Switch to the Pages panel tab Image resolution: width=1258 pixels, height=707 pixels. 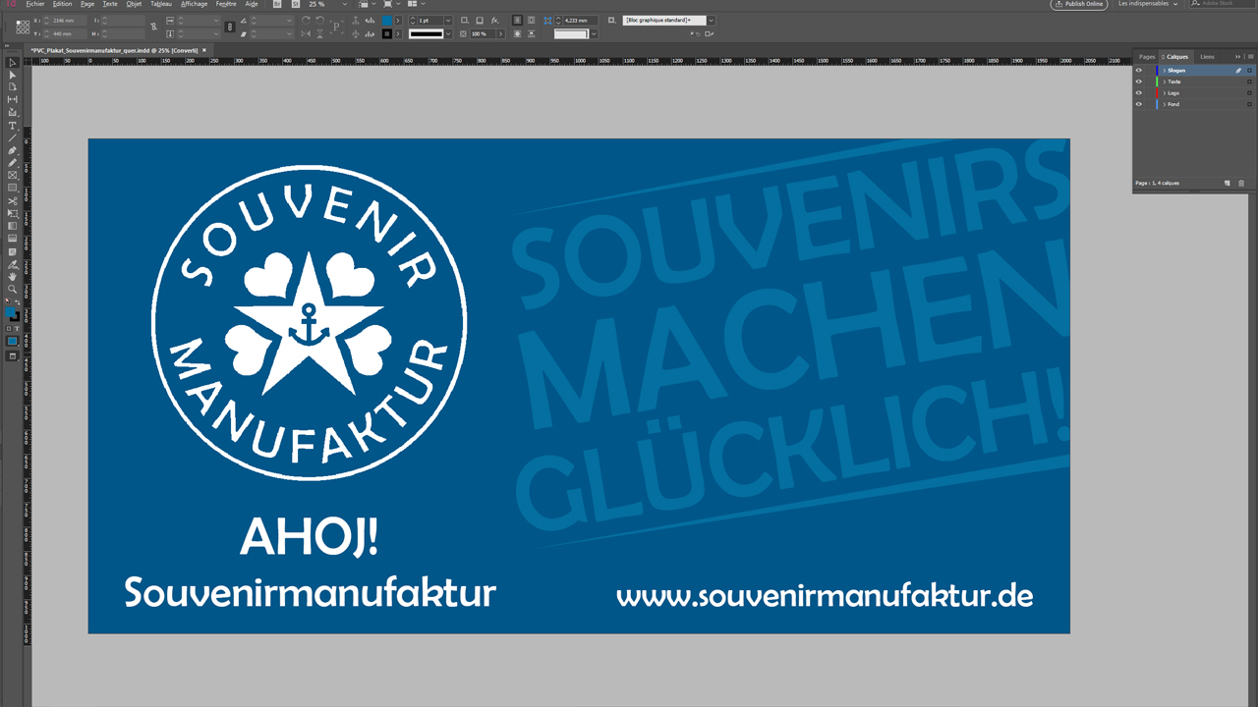click(x=1147, y=57)
